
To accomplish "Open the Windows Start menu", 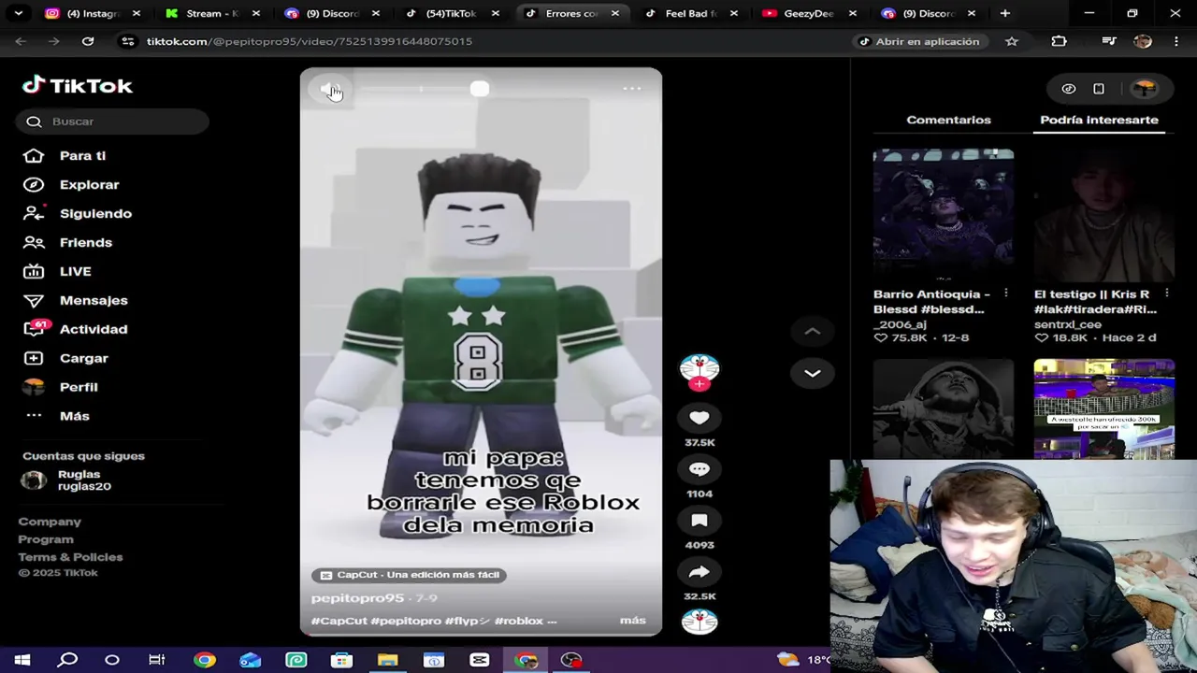I will click(x=22, y=660).
